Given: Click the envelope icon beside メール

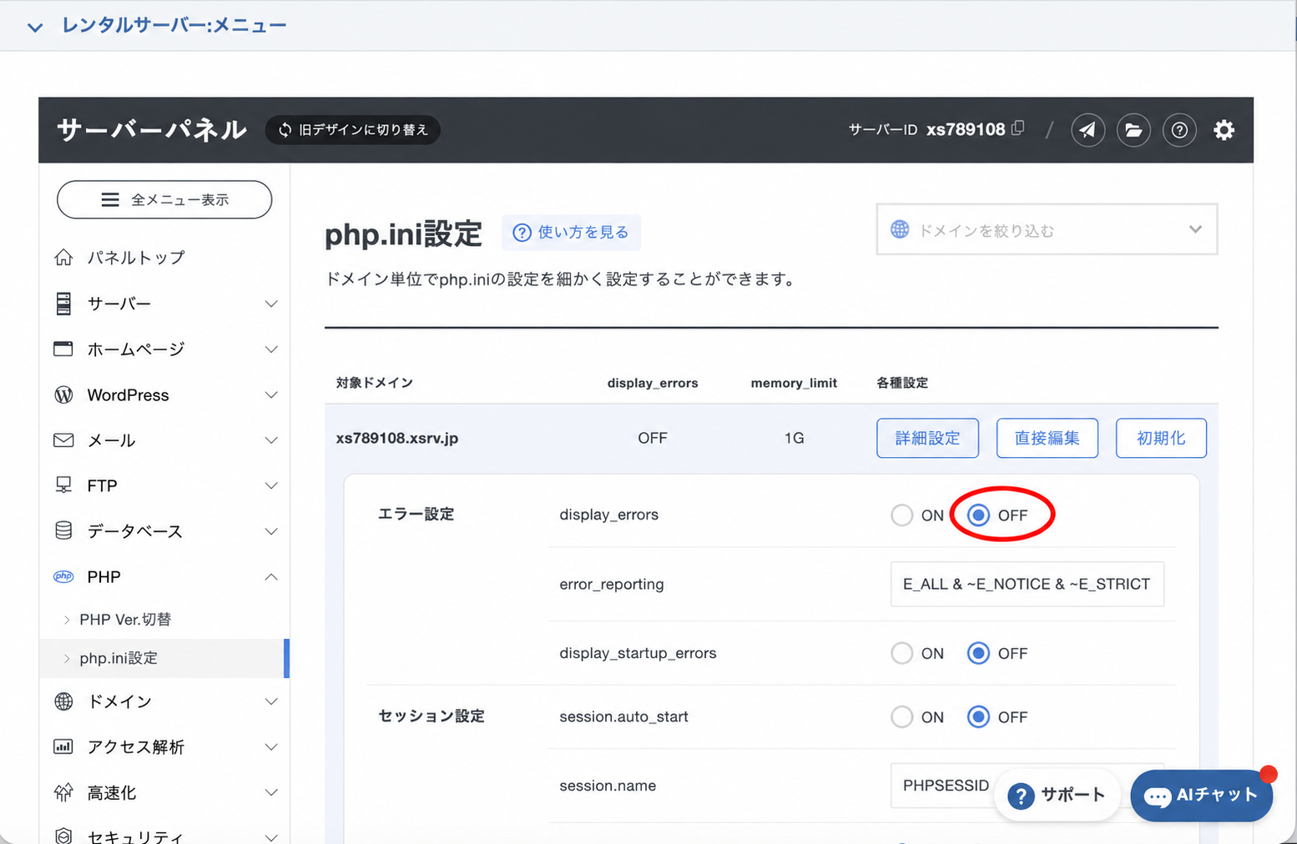Looking at the screenshot, I should coord(63,440).
